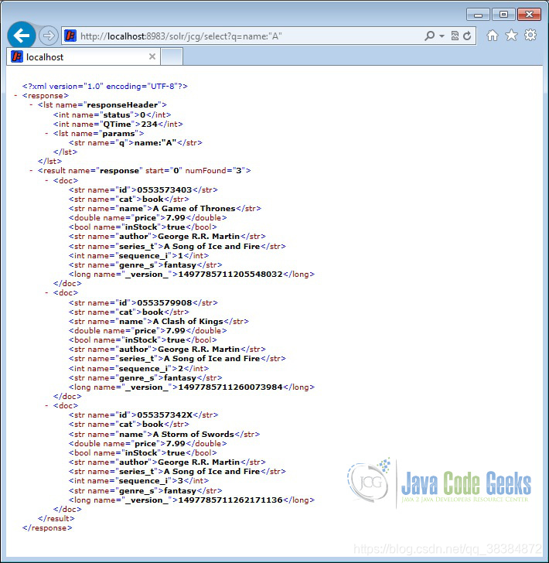Click the name A Clash of Kings
The width and height of the screenshot is (549, 563).
tap(188, 322)
